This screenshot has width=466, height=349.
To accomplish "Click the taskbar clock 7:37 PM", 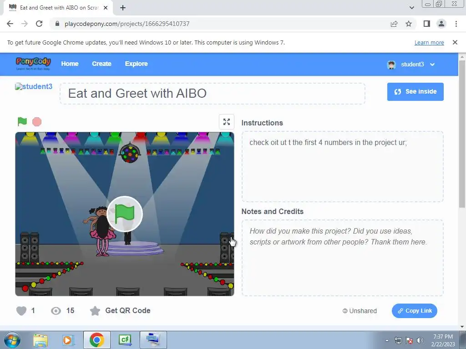I will (443, 337).
